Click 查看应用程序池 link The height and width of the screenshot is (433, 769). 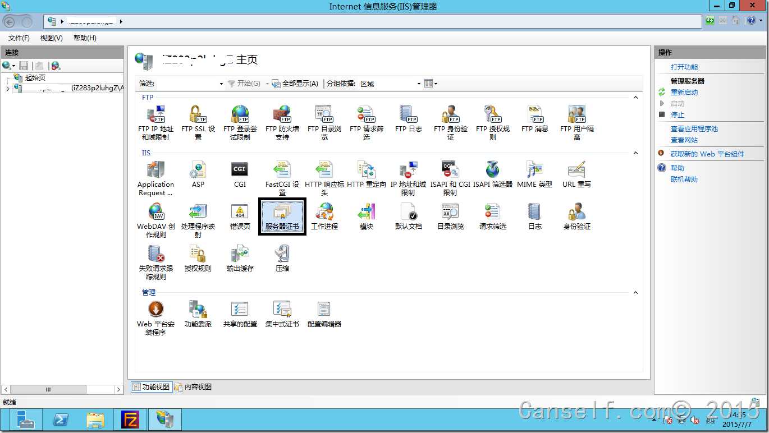pyautogui.click(x=694, y=129)
